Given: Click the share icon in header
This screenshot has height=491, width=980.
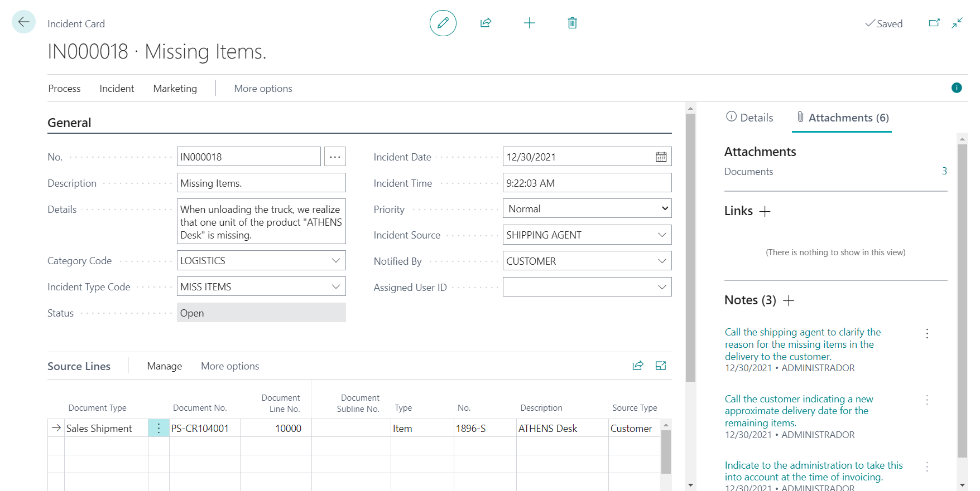Looking at the screenshot, I should 486,23.
